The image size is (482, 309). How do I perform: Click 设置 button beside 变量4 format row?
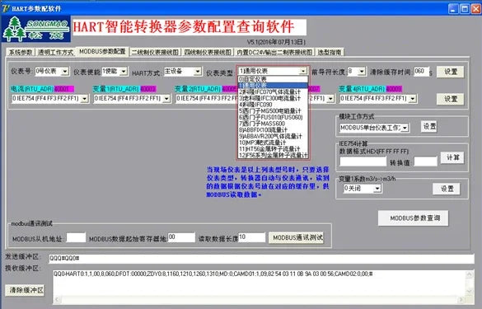451,99
